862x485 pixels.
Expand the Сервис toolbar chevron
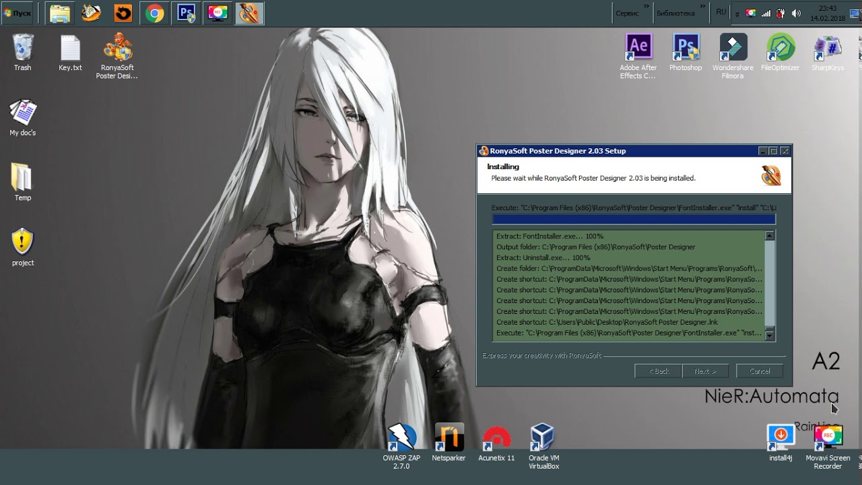click(x=647, y=7)
